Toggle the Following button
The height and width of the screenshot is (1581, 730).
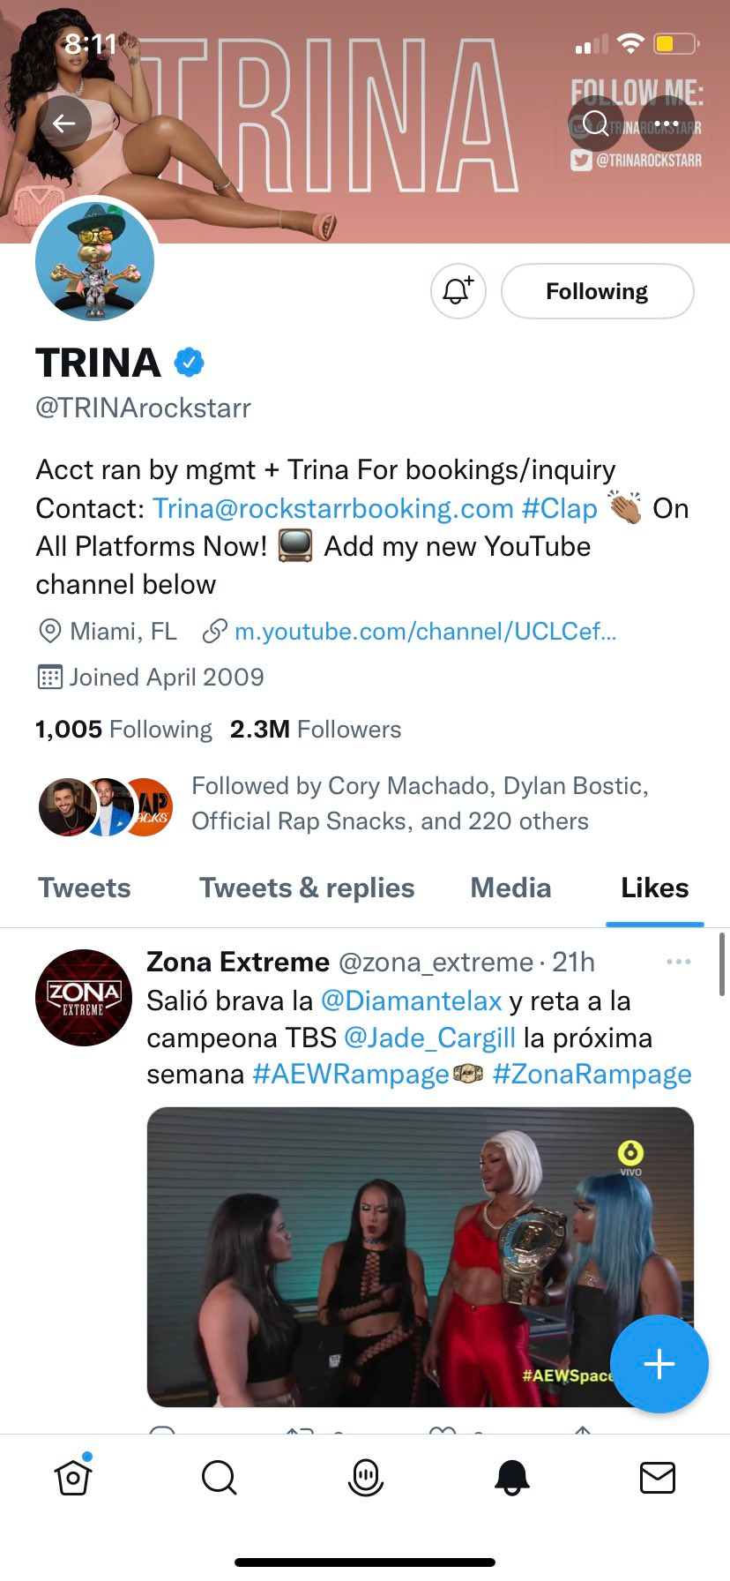coord(597,291)
